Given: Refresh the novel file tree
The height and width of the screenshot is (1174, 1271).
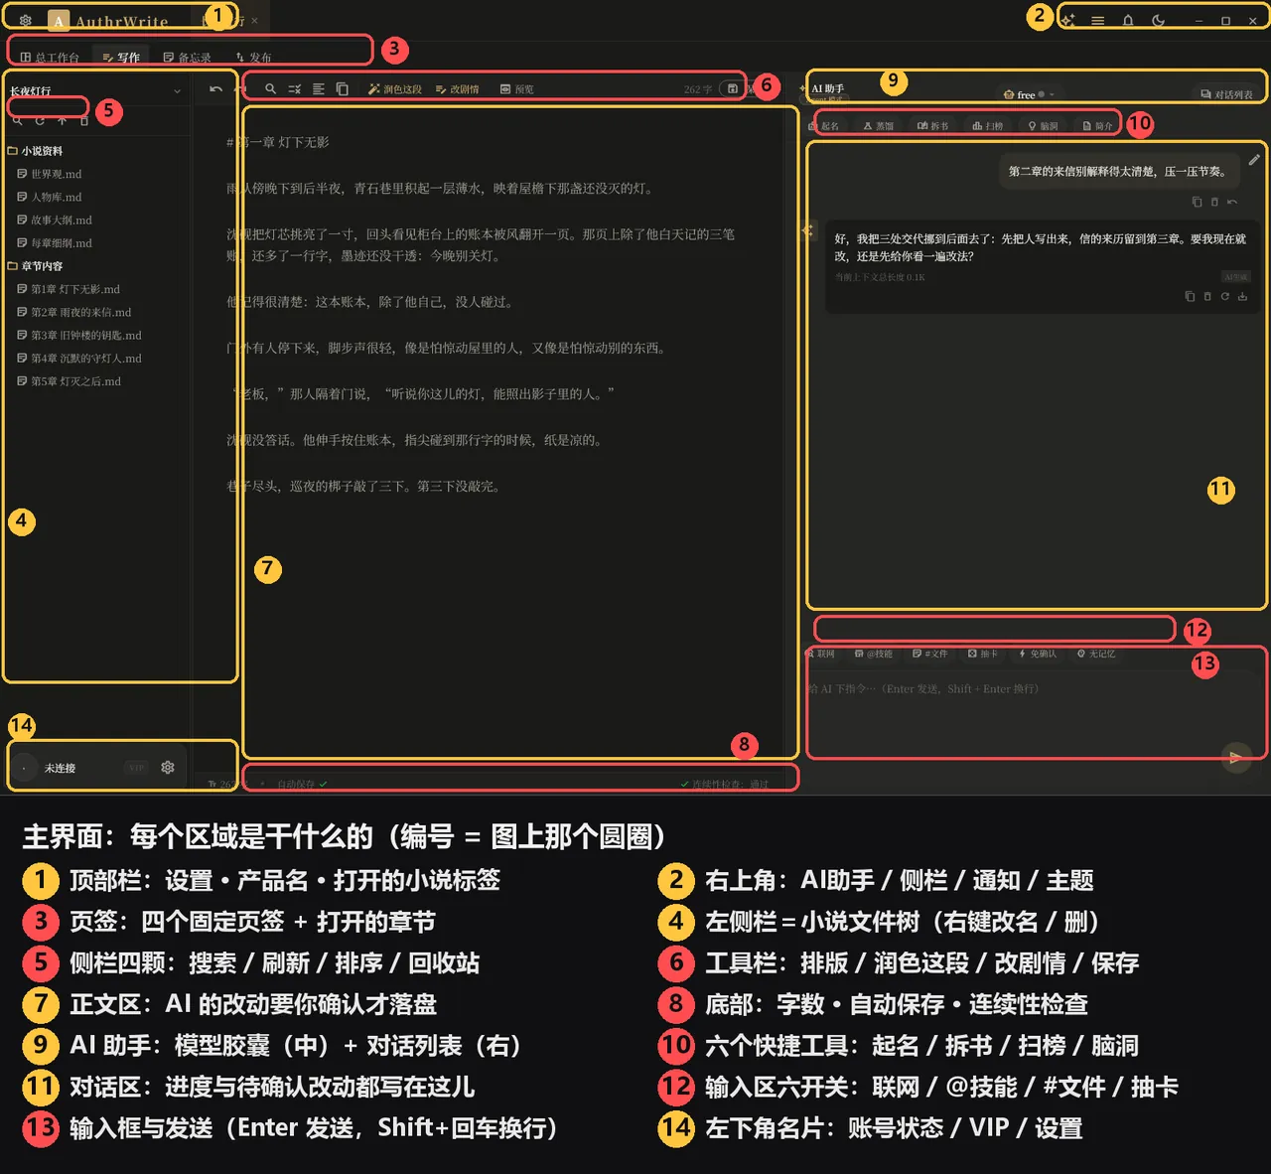Looking at the screenshot, I should [x=40, y=120].
